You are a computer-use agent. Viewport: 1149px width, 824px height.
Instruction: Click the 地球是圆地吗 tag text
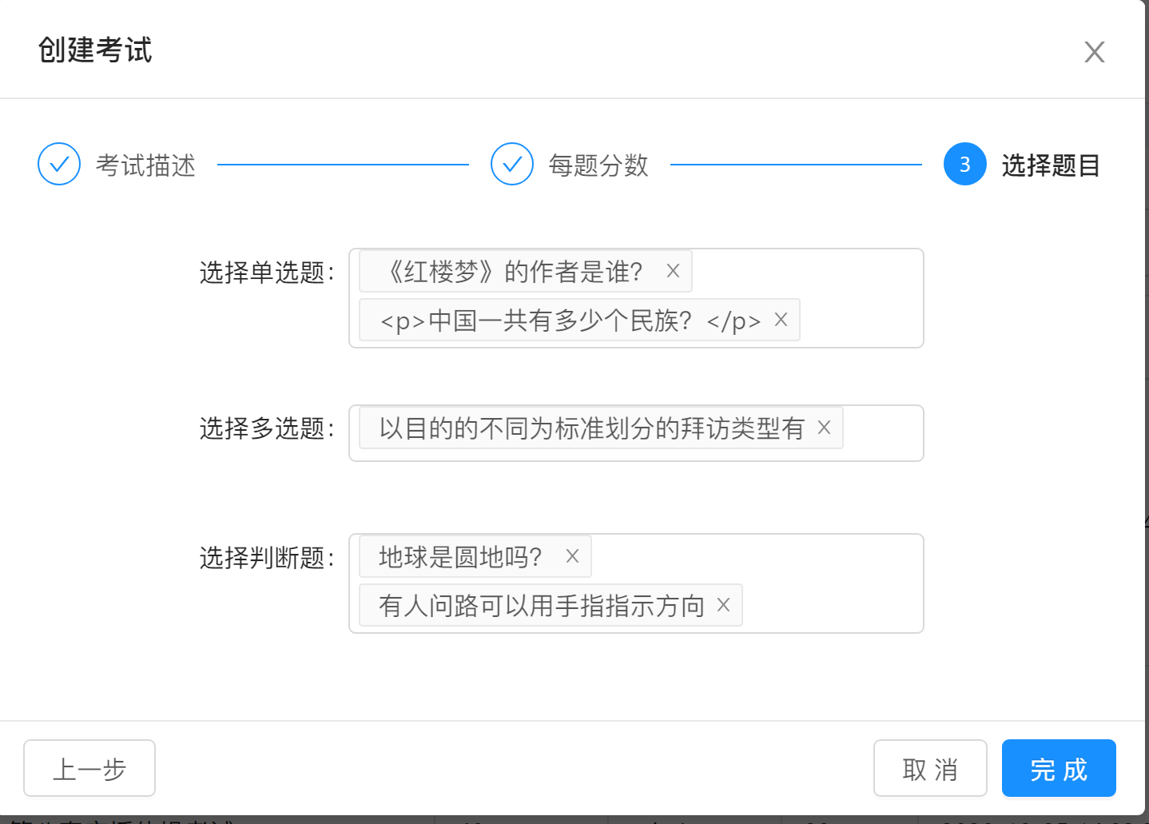(x=460, y=556)
